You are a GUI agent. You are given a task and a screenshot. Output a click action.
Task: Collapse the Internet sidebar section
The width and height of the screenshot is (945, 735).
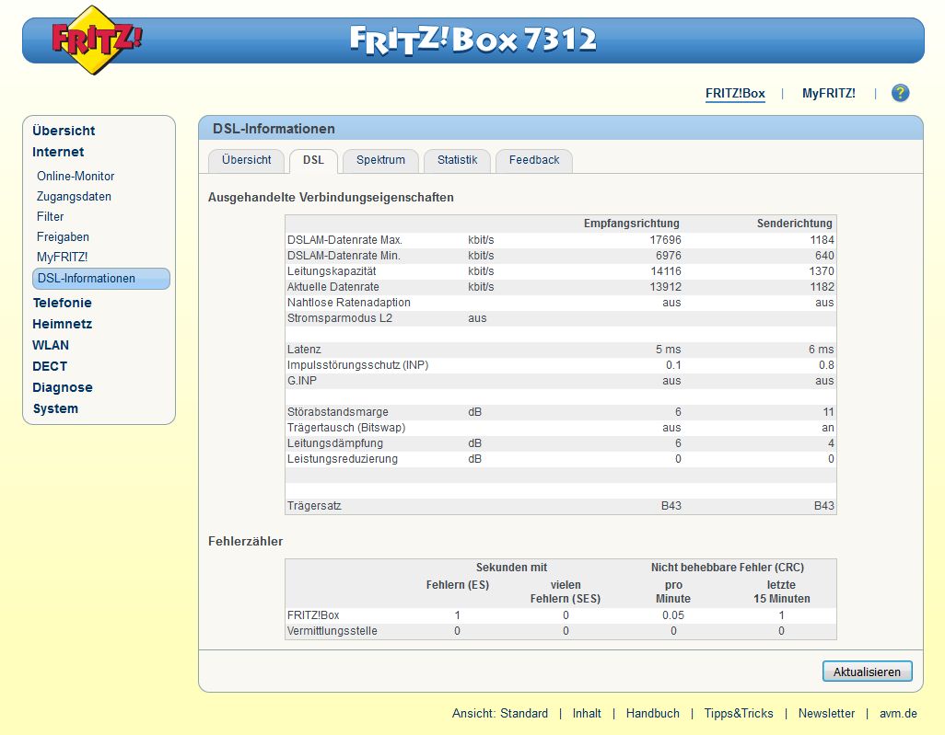[x=58, y=152]
